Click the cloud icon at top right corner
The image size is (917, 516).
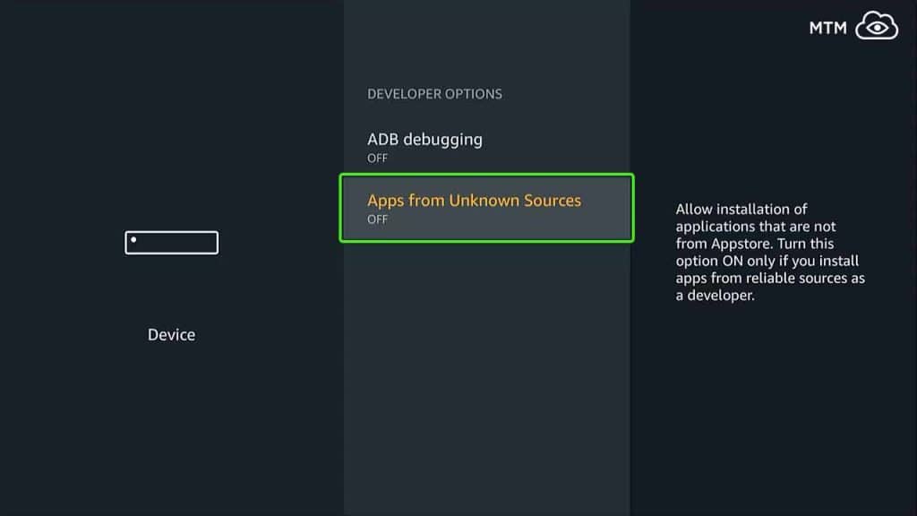pyautogui.click(x=874, y=27)
